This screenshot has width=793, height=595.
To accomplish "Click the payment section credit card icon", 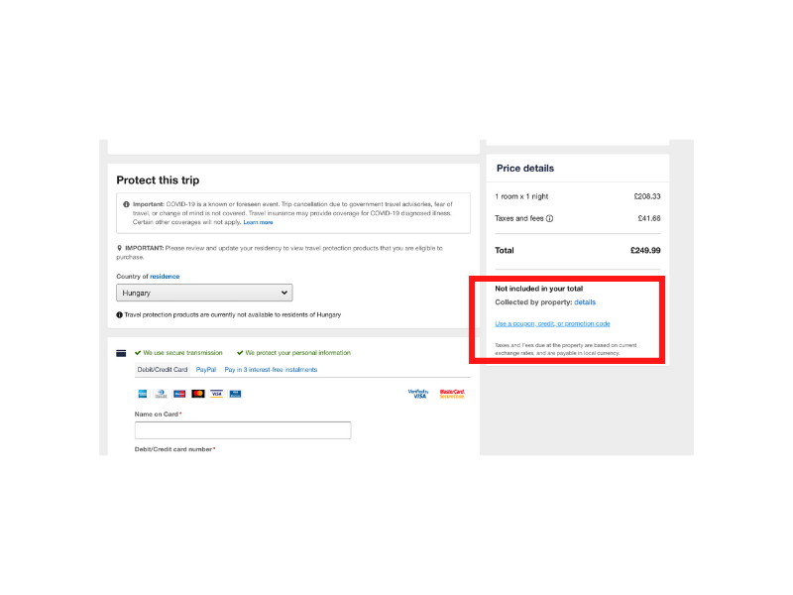I will 121,353.
